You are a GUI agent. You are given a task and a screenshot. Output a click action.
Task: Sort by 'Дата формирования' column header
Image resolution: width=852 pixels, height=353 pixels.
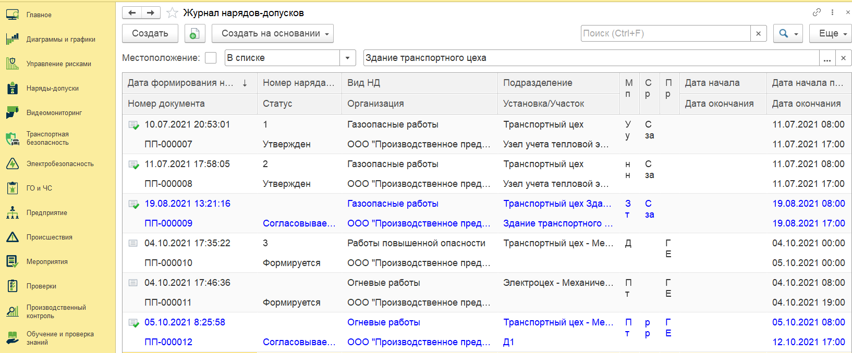pos(190,83)
